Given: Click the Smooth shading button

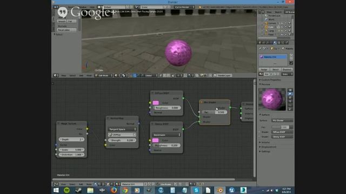Looking at the screenshot, I should [62, 21].
